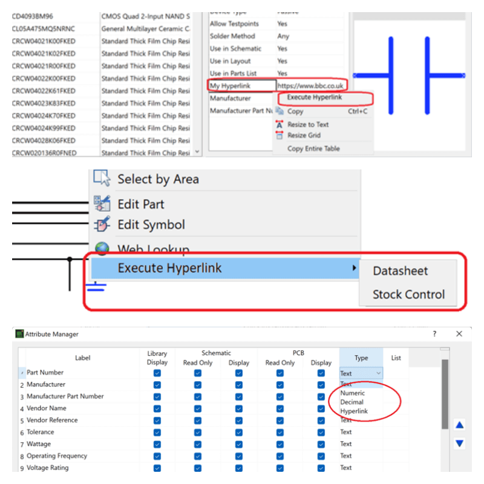The width and height of the screenshot is (484, 484).
Task: Click the Edit Symbol icon
Action: (x=103, y=224)
